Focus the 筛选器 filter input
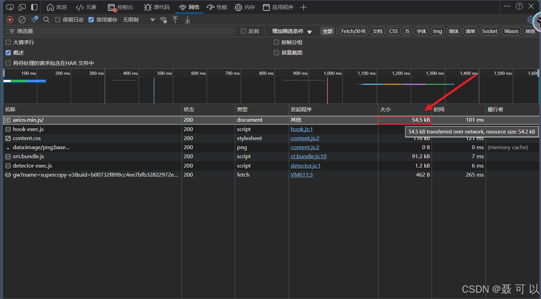541x299 pixels. (x=120, y=31)
